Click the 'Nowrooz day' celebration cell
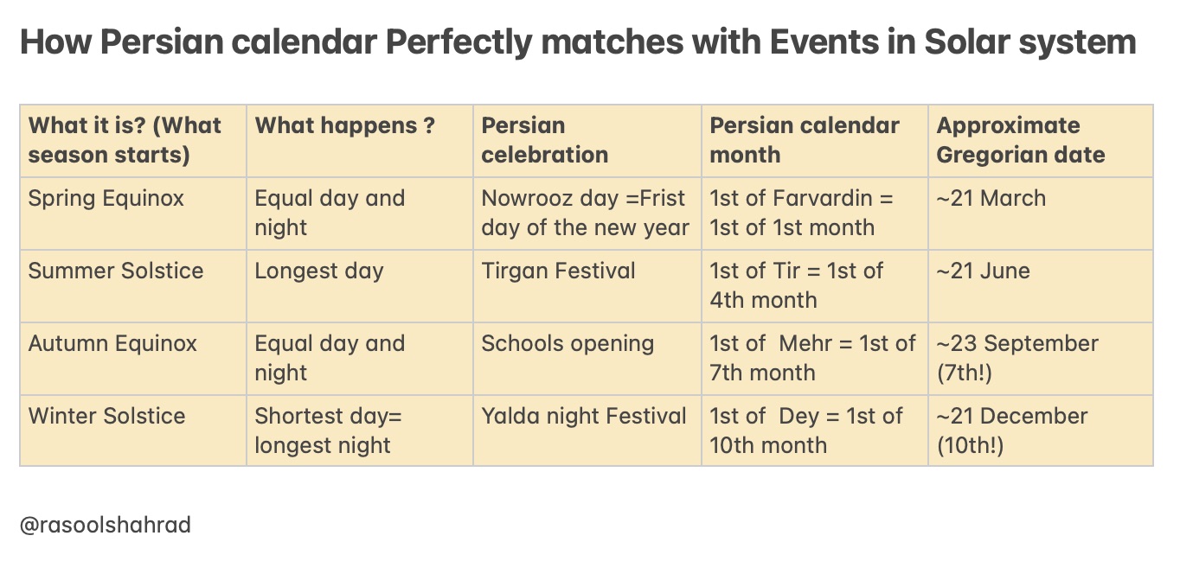This screenshot has width=1180, height=574. (587, 214)
